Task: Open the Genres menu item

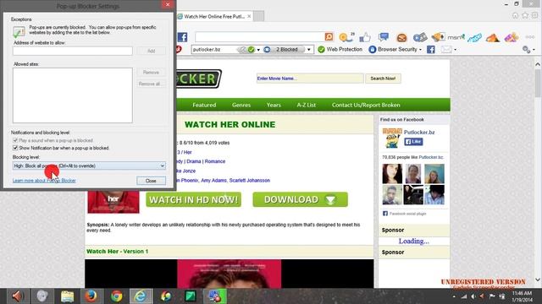Action: [x=241, y=105]
